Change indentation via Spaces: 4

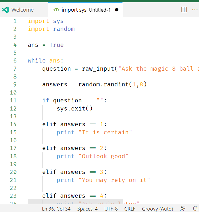tap(87, 209)
